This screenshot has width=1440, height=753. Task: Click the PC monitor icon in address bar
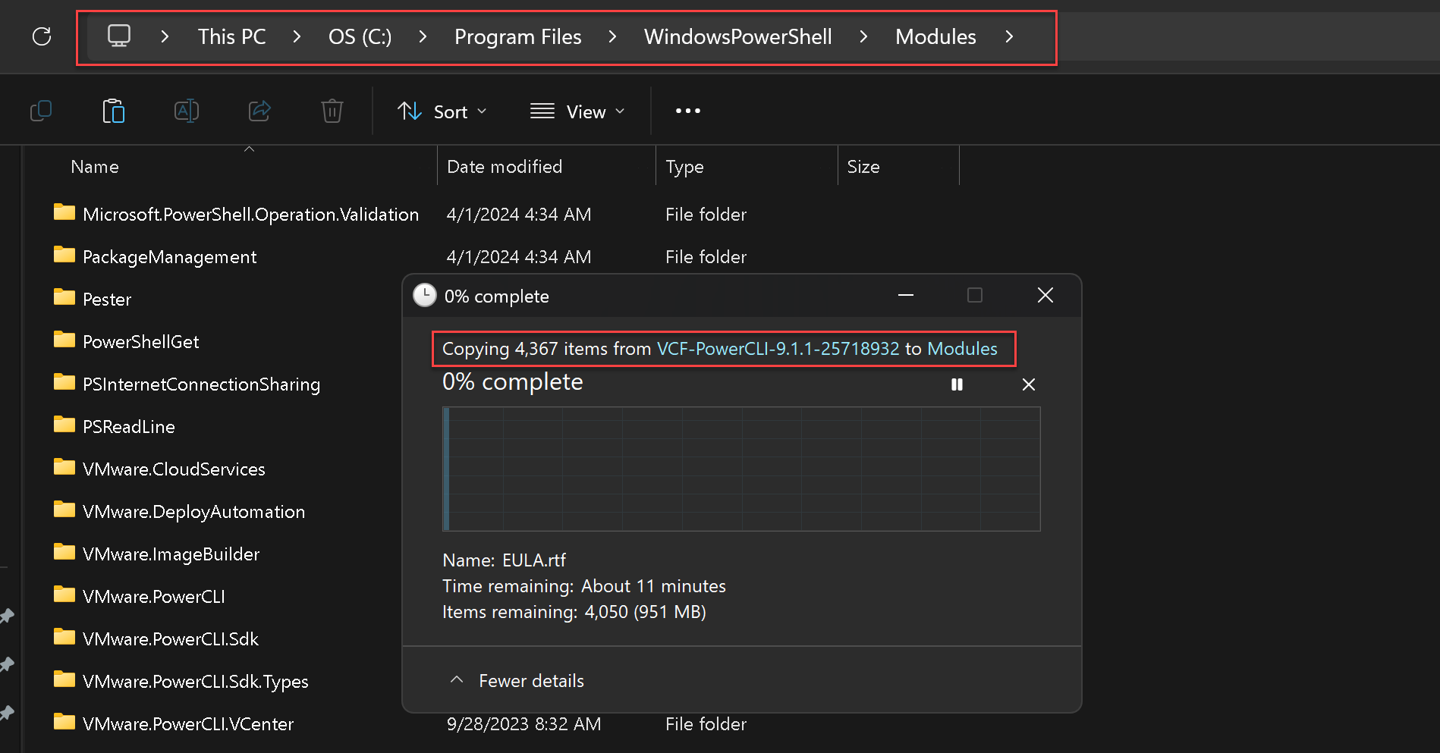[119, 36]
